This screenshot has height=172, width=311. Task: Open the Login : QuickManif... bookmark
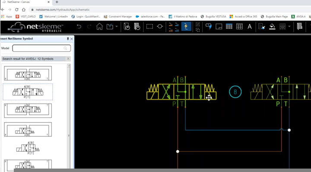tap(86, 17)
